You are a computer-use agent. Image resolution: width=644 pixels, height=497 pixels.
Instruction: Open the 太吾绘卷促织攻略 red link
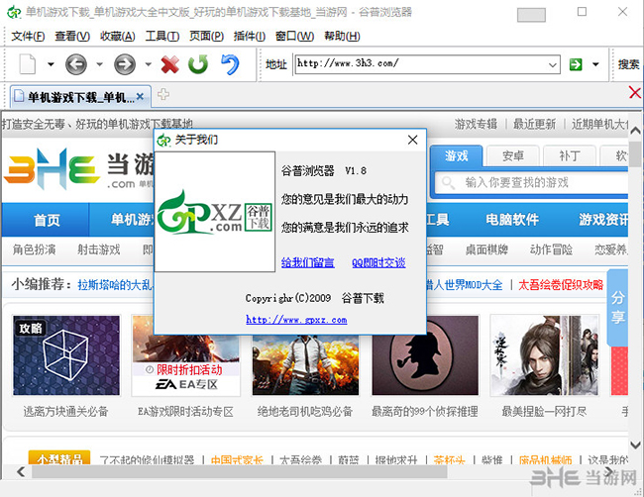[x=561, y=285]
